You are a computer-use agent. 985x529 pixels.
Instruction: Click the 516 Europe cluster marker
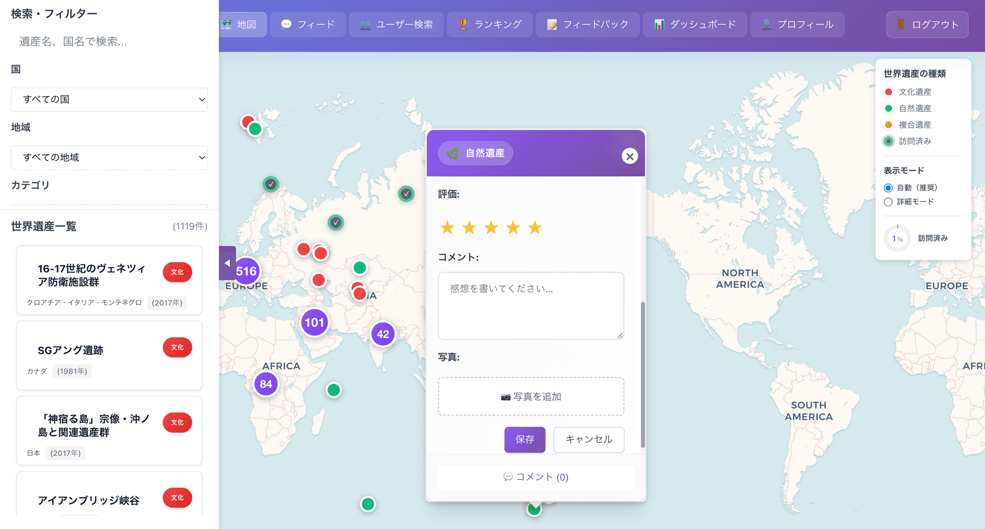[246, 271]
